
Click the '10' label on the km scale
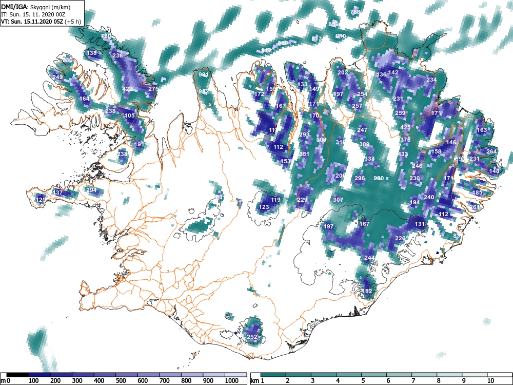(x=490, y=381)
